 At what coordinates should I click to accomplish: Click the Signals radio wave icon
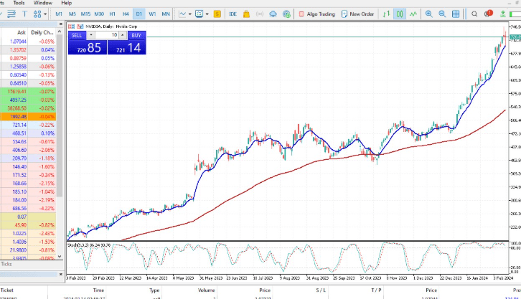[x=260, y=14]
